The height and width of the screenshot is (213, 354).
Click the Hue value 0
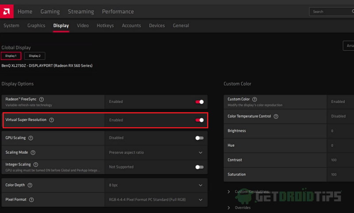click(332, 146)
